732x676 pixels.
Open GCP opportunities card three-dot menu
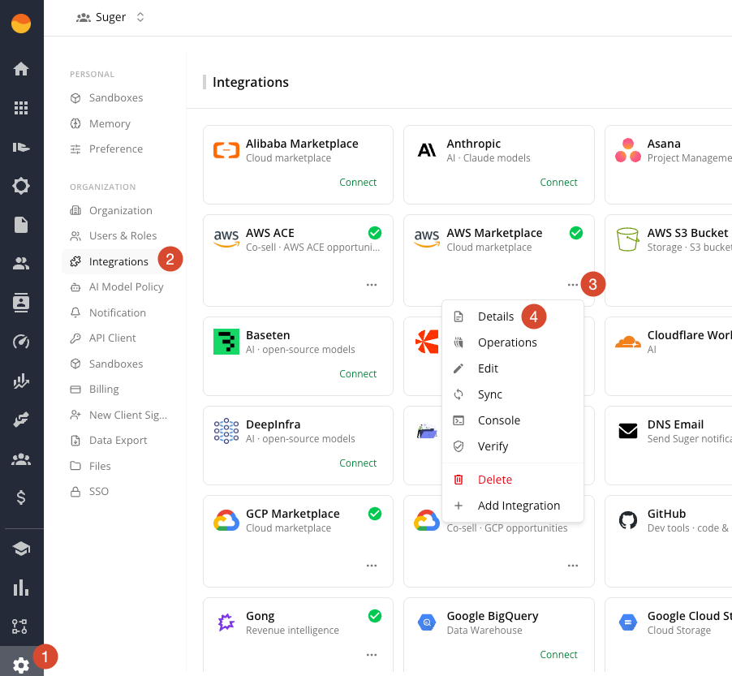(573, 566)
